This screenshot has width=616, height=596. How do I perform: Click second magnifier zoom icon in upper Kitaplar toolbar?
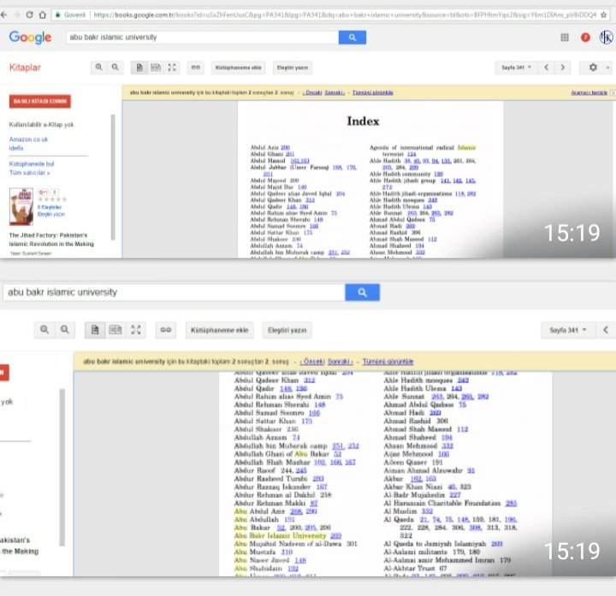(x=115, y=68)
